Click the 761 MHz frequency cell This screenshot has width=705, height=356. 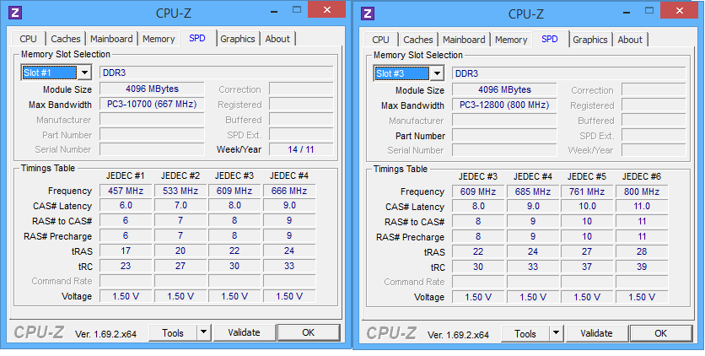tap(587, 191)
